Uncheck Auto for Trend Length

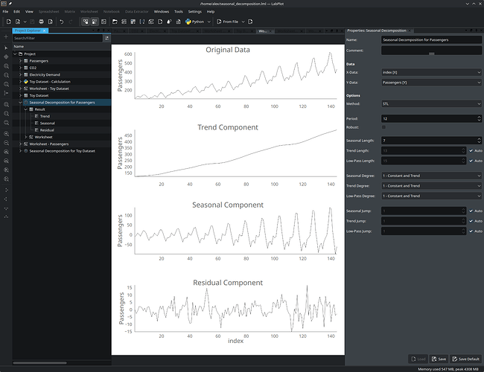point(471,150)
